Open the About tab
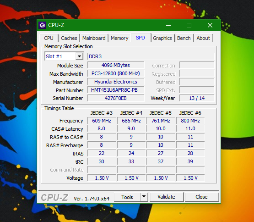The width and height of the screenshot is (254, 222). pos(203,38)
